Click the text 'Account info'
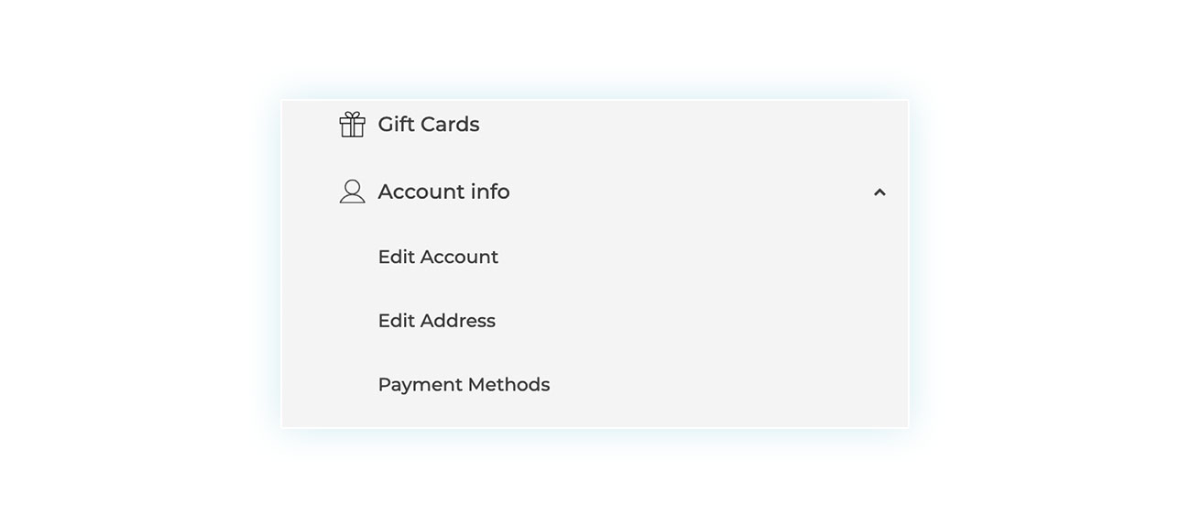 [443, 192]
